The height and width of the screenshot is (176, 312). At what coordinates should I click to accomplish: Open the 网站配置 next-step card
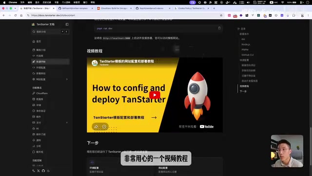[190, 167]
